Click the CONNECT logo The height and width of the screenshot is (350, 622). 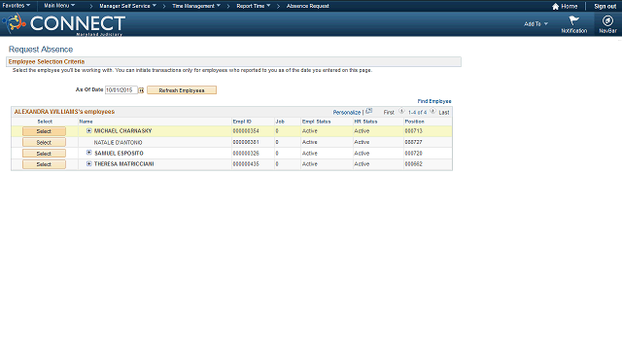[x=64, y=23]
